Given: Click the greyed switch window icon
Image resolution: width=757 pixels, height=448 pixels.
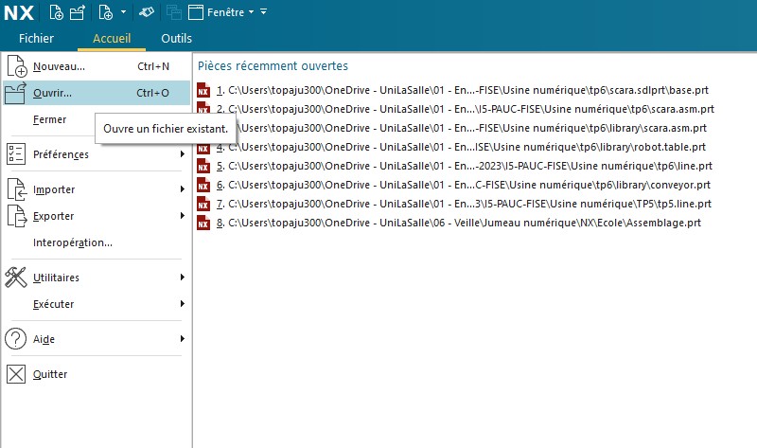Looking at the screenshot, I should tap(174, 12).
